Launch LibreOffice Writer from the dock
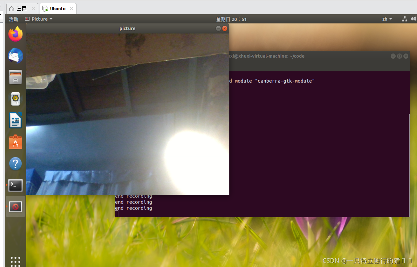 (15, 120)
